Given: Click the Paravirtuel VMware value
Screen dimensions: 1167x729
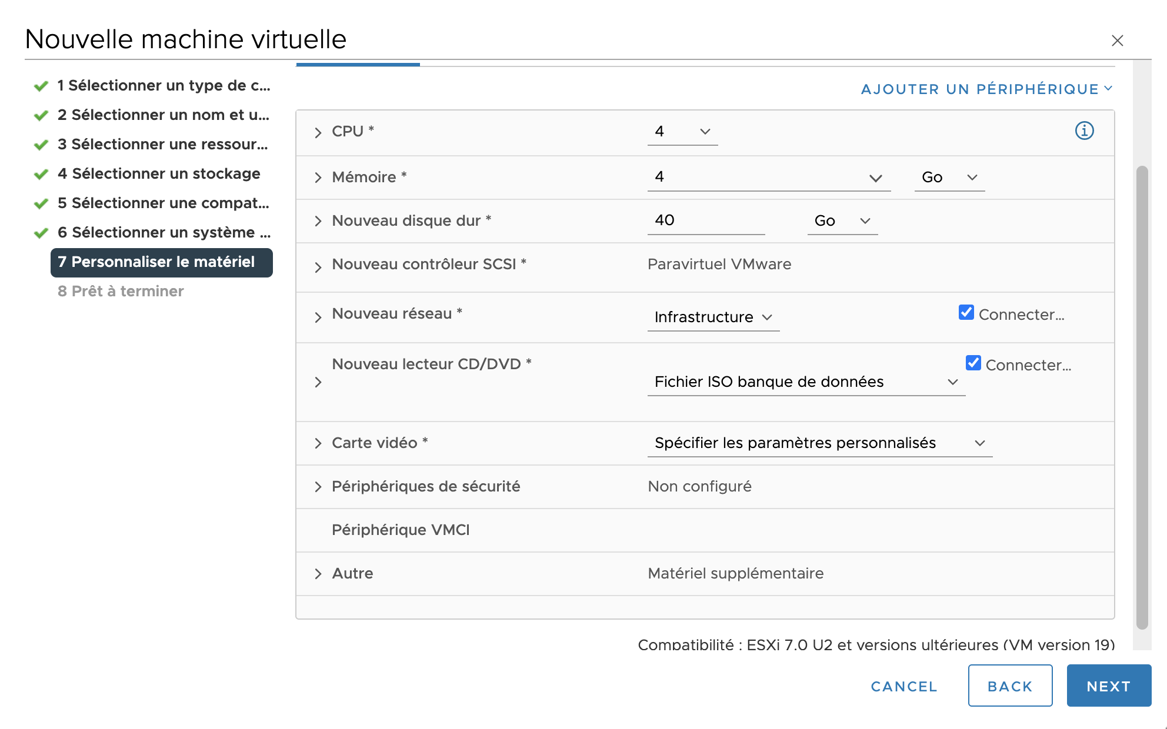Looking at the screenshot, I should click(719, 265).
